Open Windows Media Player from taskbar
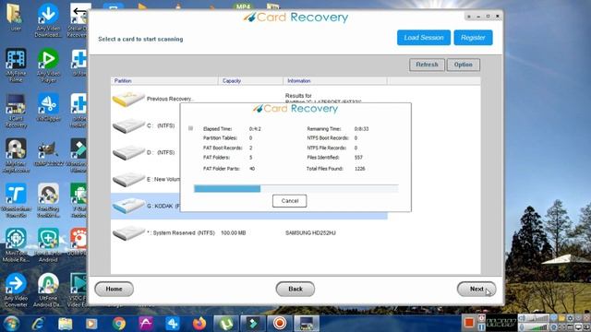This screenshot has height=332, width=591. (x=91, y=324)
